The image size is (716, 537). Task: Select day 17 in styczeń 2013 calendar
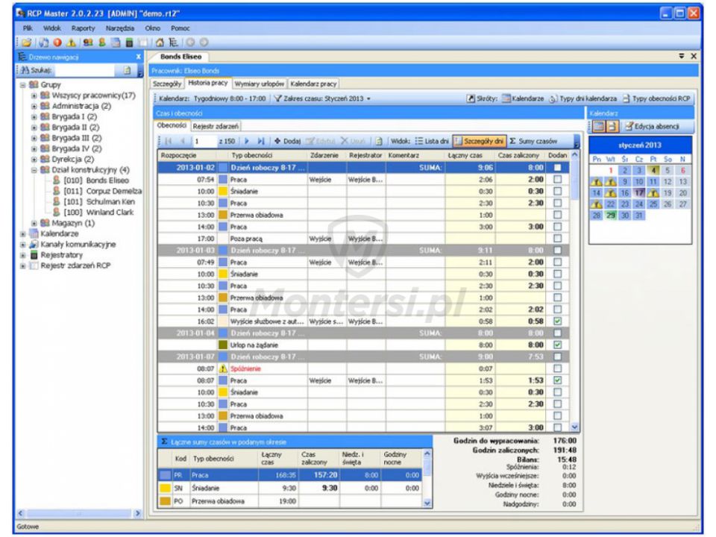(639, 192)
